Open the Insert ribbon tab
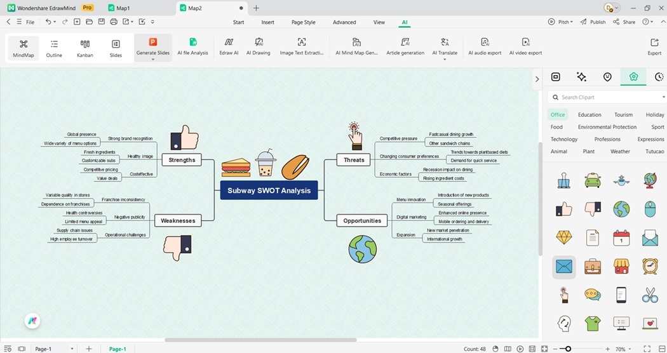This screenshot has width=667, height=353. (267, 22)
